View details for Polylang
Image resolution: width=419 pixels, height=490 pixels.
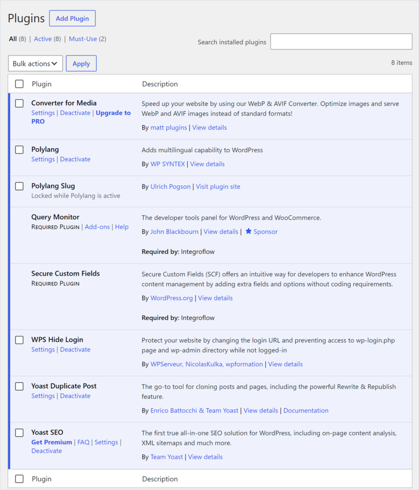(207, 164)
